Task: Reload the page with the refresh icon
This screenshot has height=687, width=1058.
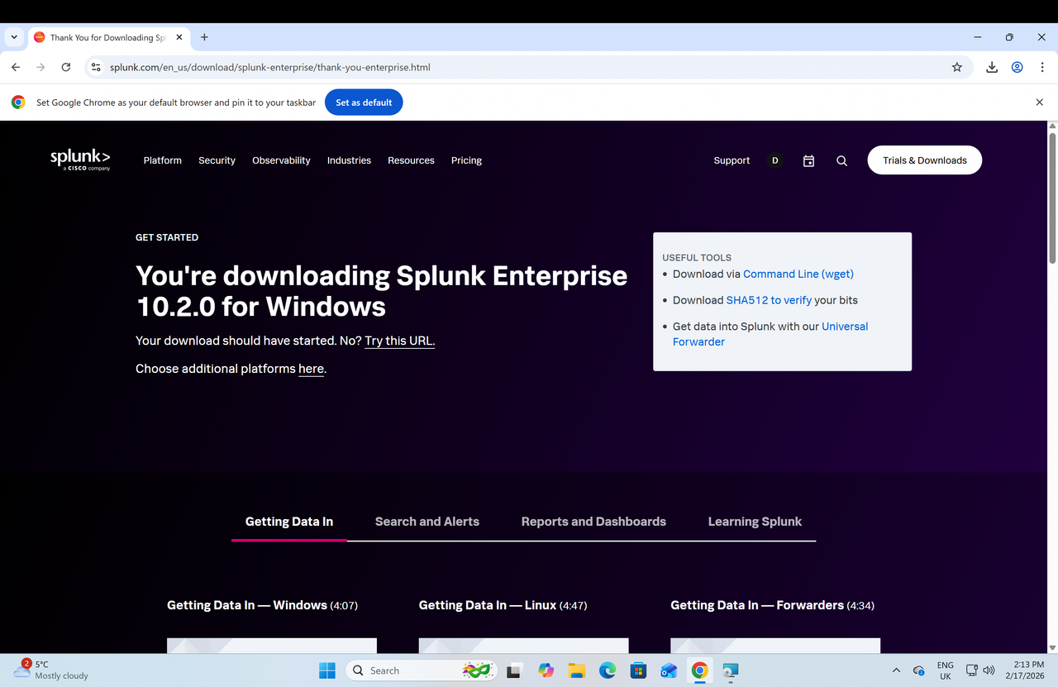Action: [x=66, y=67]
